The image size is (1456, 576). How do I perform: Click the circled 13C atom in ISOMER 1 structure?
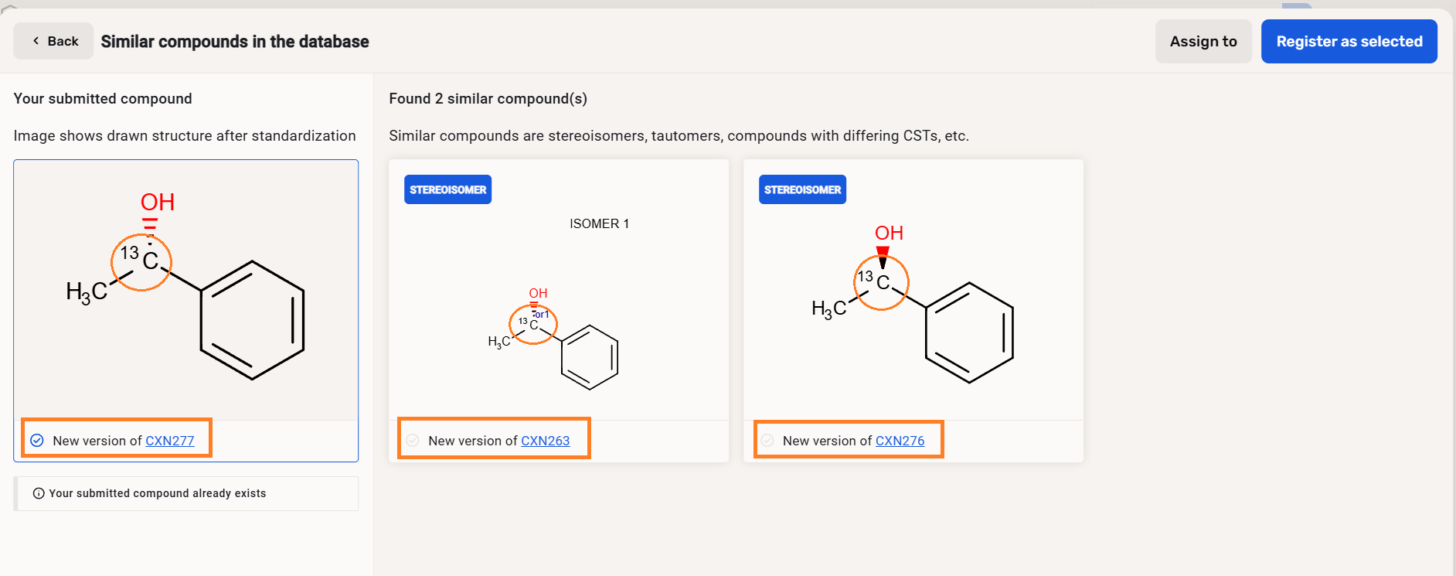(x=532, y=324)
